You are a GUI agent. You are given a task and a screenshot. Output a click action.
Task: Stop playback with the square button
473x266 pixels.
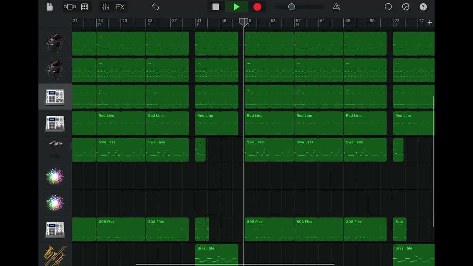click(216, 7)
